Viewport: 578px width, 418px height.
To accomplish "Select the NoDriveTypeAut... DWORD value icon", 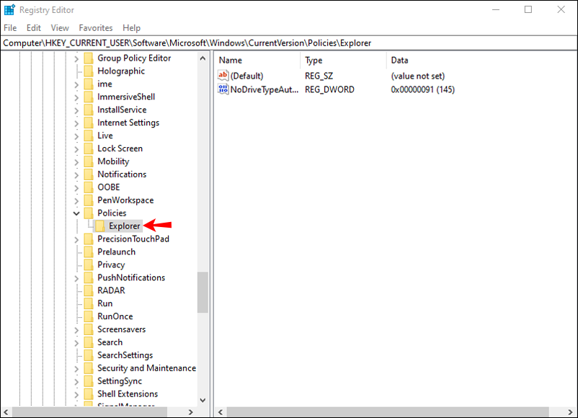I will click(x=223, y=89).
